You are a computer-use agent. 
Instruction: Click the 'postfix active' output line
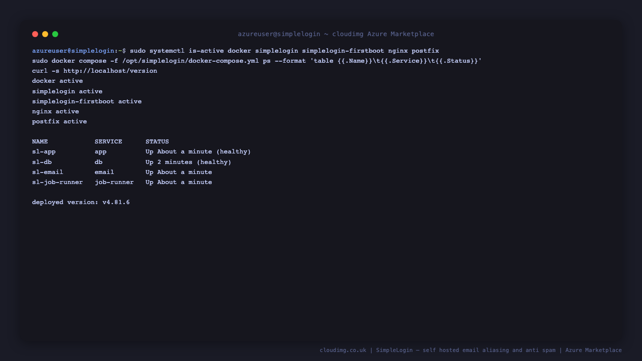tap(60, 121)
